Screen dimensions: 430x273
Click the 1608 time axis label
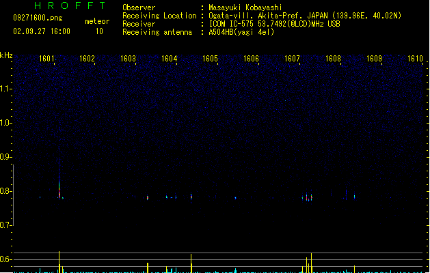(333, 59)
